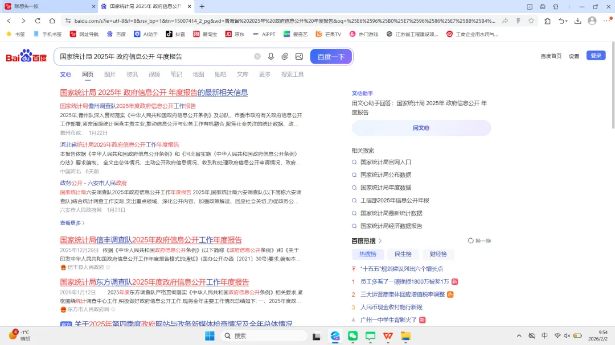Open a new browser tab

[202, 6]
